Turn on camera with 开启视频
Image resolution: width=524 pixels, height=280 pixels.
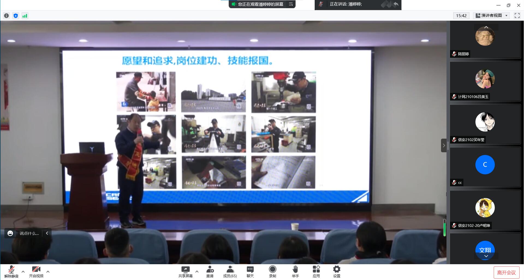click(x=36, y=272)
